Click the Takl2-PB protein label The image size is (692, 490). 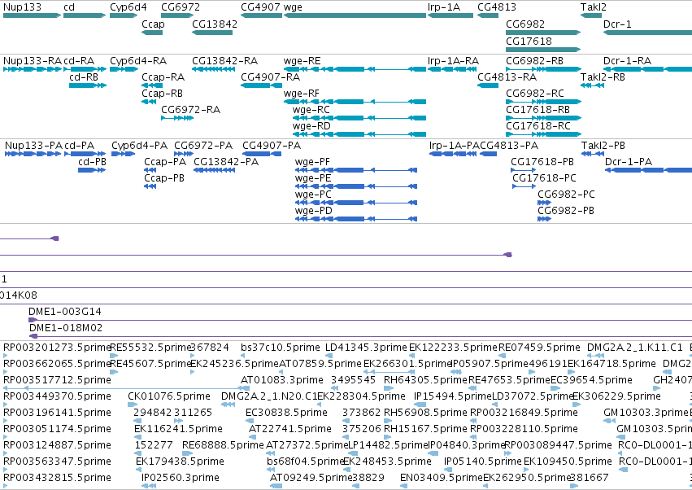(603, 146)
